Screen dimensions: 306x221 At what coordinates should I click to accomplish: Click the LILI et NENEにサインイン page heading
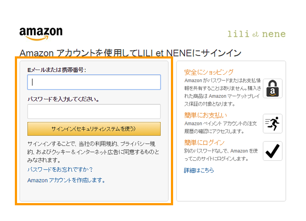[130, 53]
